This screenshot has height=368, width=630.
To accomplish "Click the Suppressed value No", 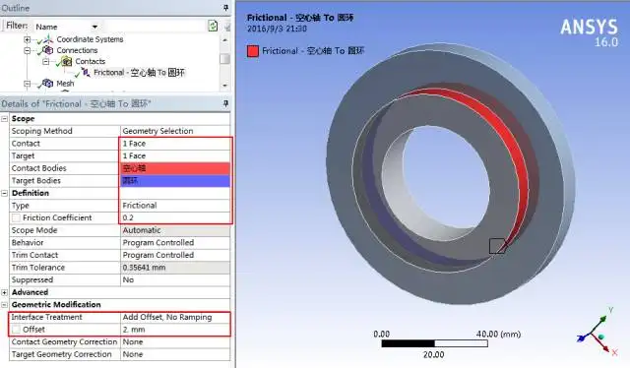I will click(175, 280).
